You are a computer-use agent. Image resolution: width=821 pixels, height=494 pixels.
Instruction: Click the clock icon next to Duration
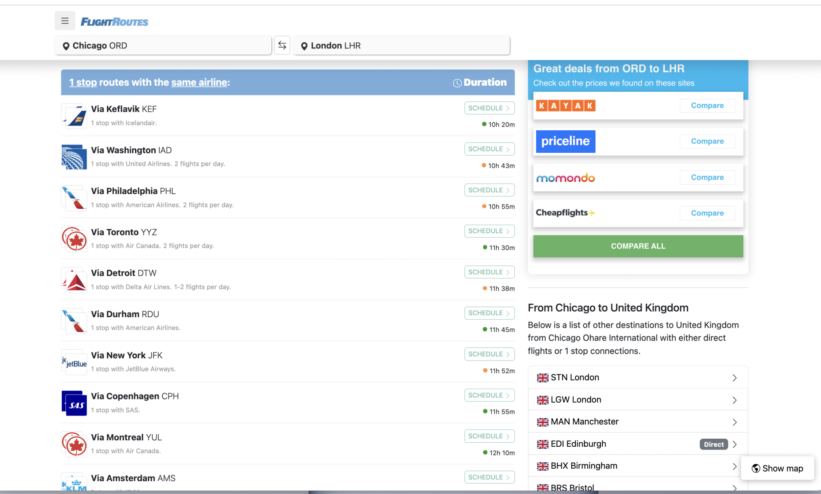(x=457, y=83)
